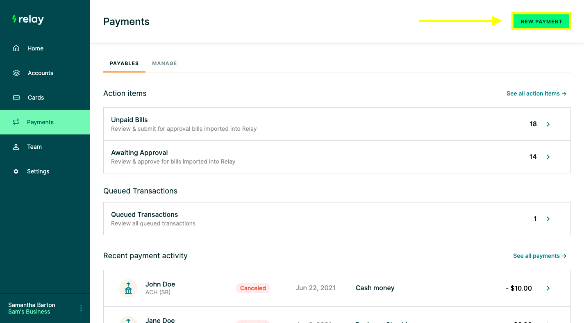Follow the See all payments link
Viewport: 584px width, 323px height.
540,256
